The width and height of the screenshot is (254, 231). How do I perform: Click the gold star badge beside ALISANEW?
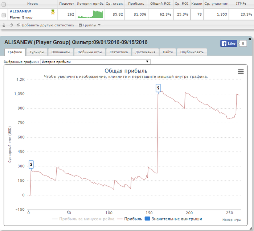(53, 12)
